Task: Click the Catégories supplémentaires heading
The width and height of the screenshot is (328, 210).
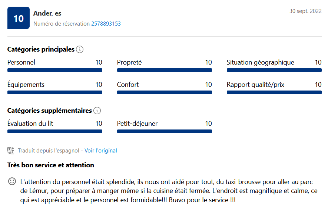Action: pos(50,111)
